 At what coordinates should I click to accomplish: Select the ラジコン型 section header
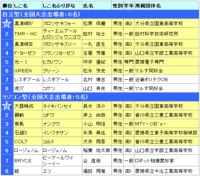[x=100, y=97]
